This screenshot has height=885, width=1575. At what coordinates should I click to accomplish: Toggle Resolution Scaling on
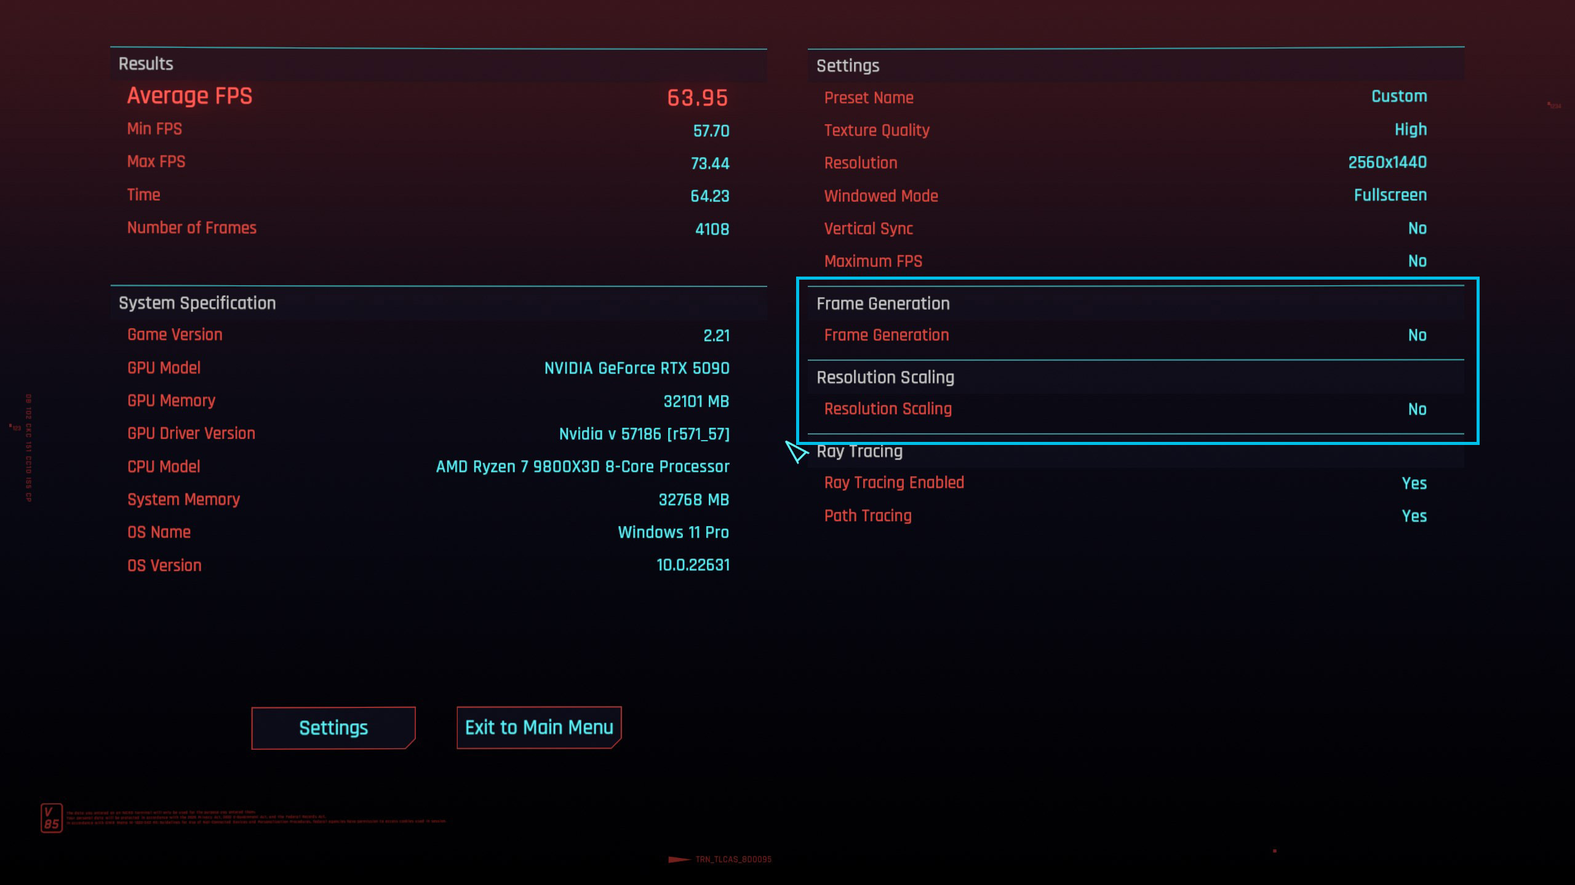1415,409
